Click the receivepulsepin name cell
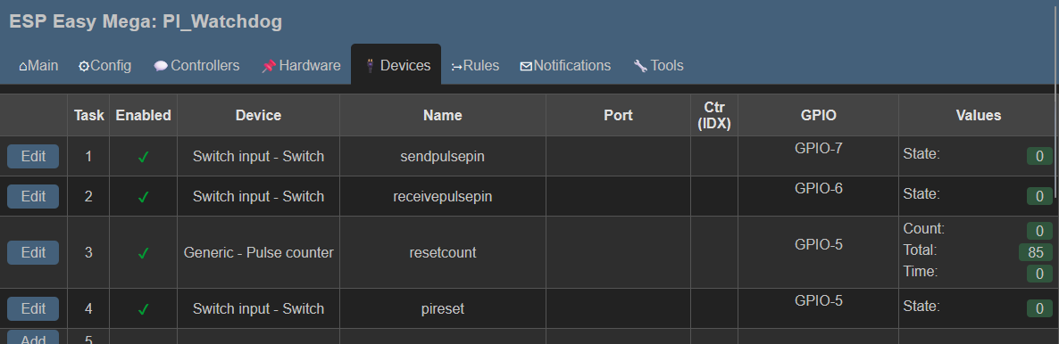The width and height of the screenshot is (1059, 344). (x=442, y=196)
